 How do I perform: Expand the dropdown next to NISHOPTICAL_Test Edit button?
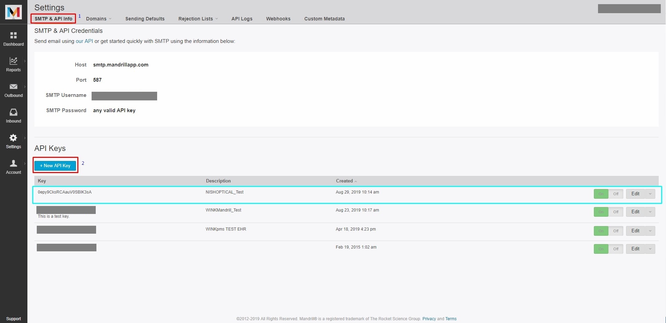pos(651,194)
